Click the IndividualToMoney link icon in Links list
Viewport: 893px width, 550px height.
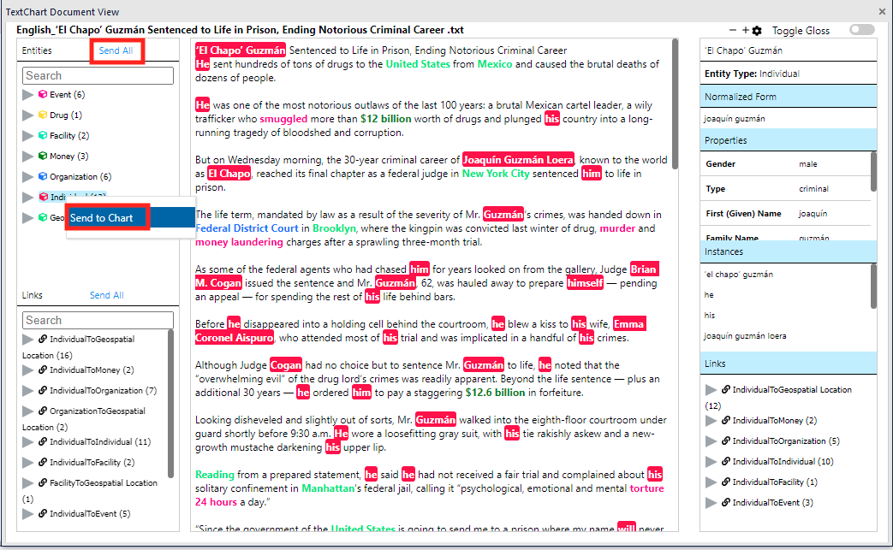tap(42, 370)
